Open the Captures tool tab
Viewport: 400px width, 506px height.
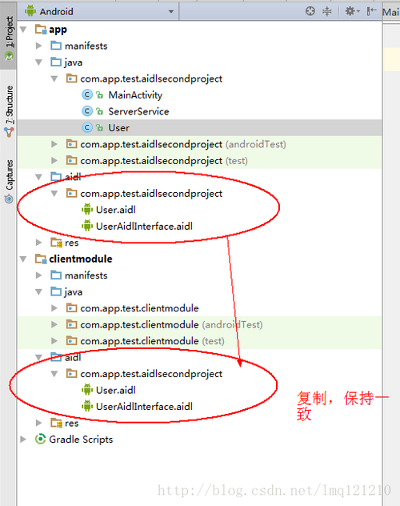tap(9, 182)
